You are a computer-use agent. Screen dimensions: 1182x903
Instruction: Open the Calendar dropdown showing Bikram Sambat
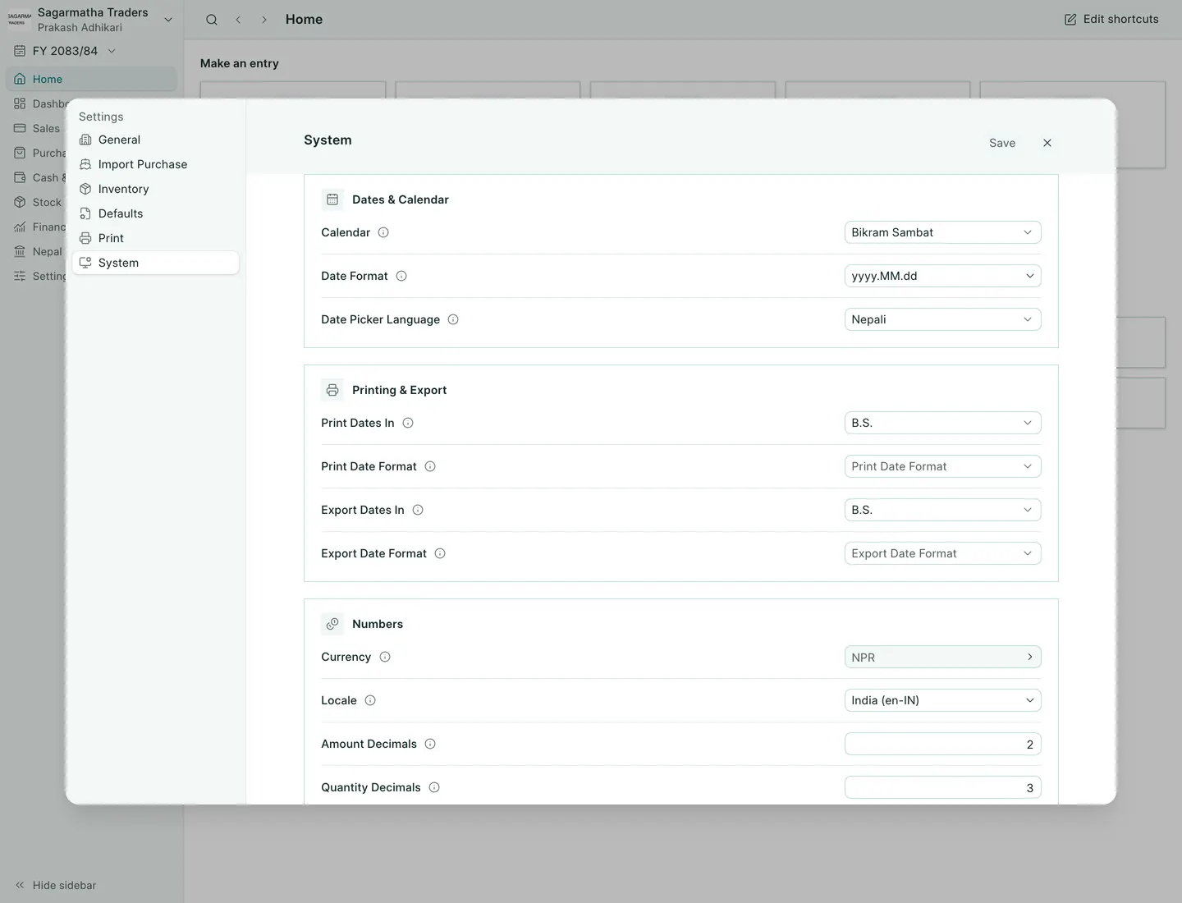coord(942,232)
